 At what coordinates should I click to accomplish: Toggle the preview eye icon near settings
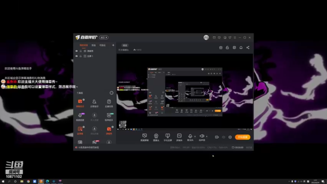pos(224,137)
